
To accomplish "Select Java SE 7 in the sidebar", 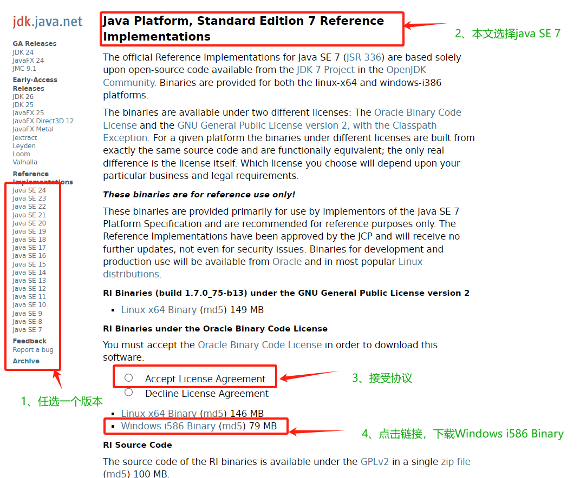I will tap(27, 329).
